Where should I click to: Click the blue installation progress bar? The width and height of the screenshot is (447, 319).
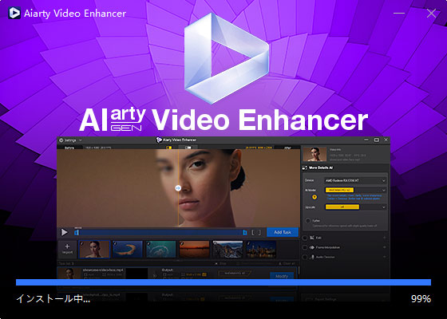point(223,282)
